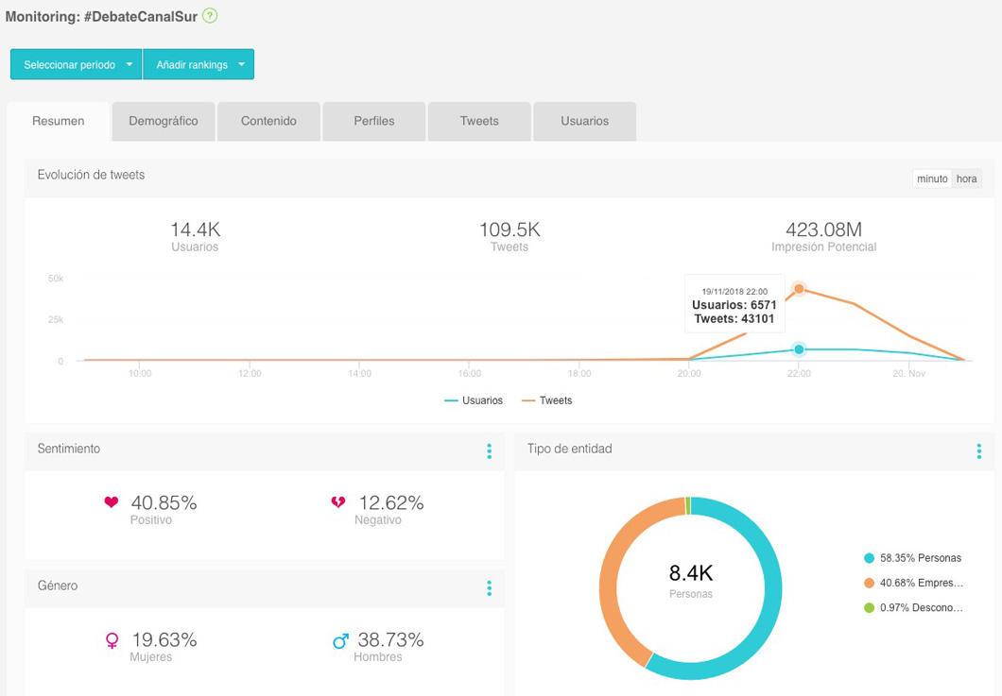The height and width of the screenshot is (696, 1002).
Task: Expand the Seleccionar periodo dropdown
Action: [76, 65]
